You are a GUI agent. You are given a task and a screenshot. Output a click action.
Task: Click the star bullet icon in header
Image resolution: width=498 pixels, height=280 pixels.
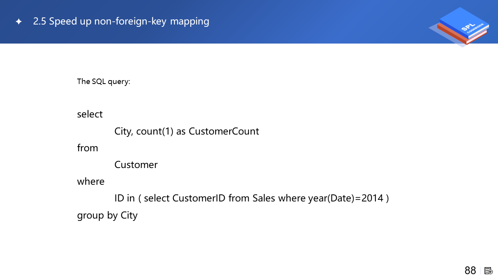pos(19,21)
